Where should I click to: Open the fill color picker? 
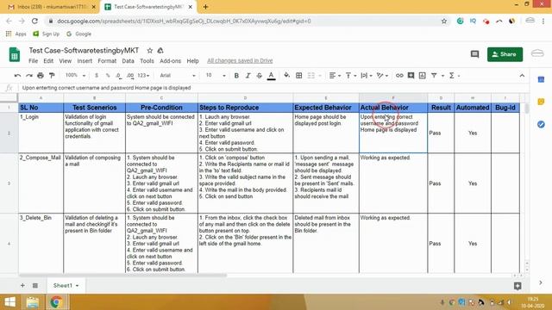287,76
